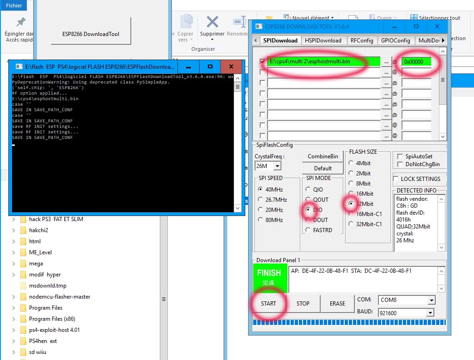Click the 0x00000 address input field

tap(416, 62)
